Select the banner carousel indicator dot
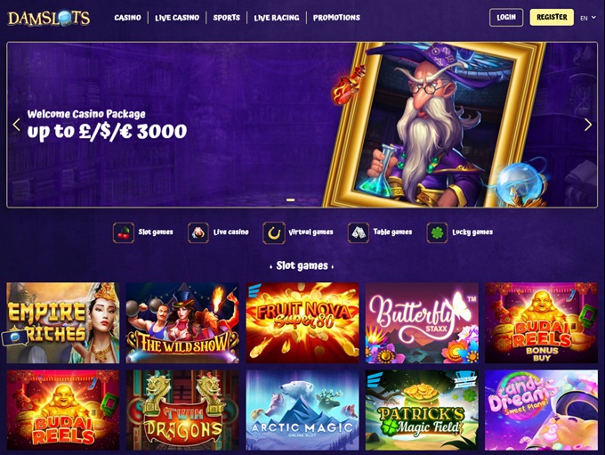 291,199
